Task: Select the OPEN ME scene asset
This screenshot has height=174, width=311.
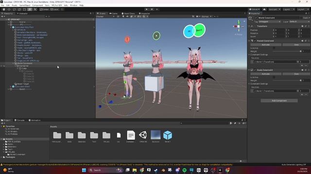Action: click(143, 136)
